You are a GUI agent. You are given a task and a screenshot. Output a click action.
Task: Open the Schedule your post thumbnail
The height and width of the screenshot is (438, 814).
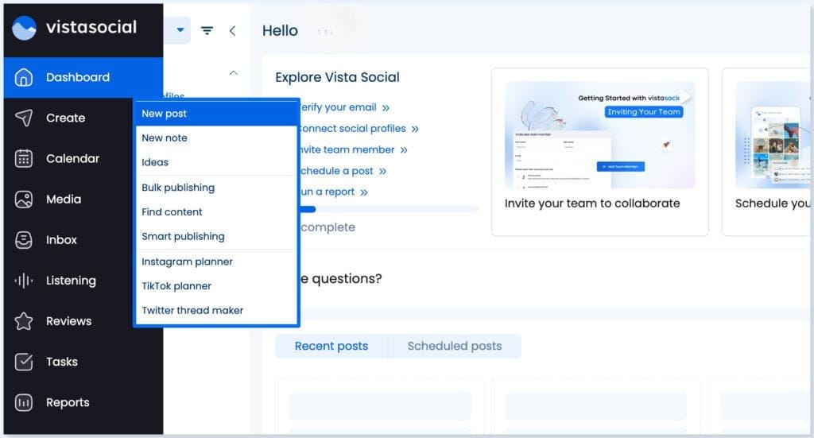coord(773,135)
